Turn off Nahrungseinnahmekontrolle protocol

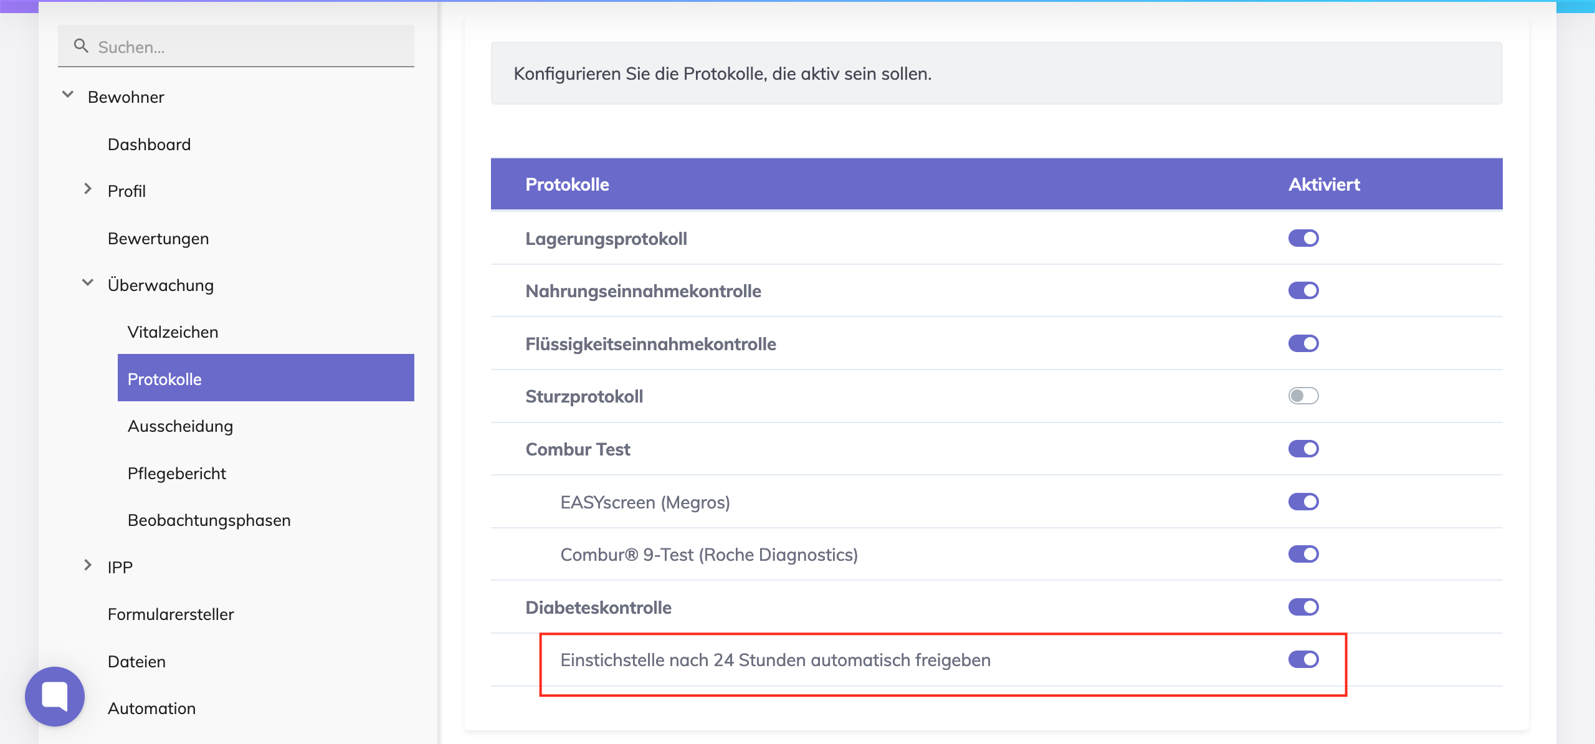(x=1303, y=290)
